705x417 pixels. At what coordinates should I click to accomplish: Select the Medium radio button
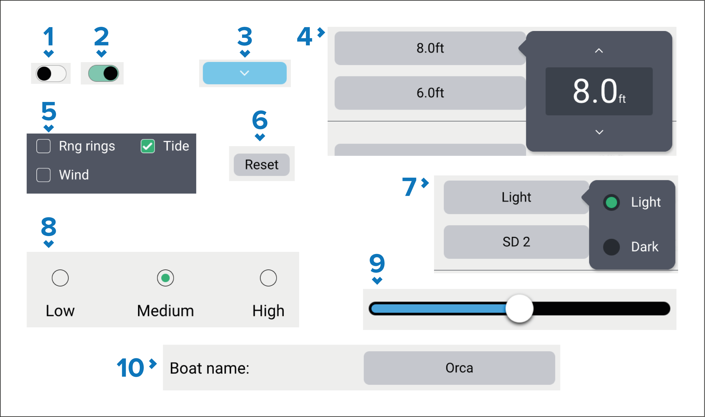(165, 278)
